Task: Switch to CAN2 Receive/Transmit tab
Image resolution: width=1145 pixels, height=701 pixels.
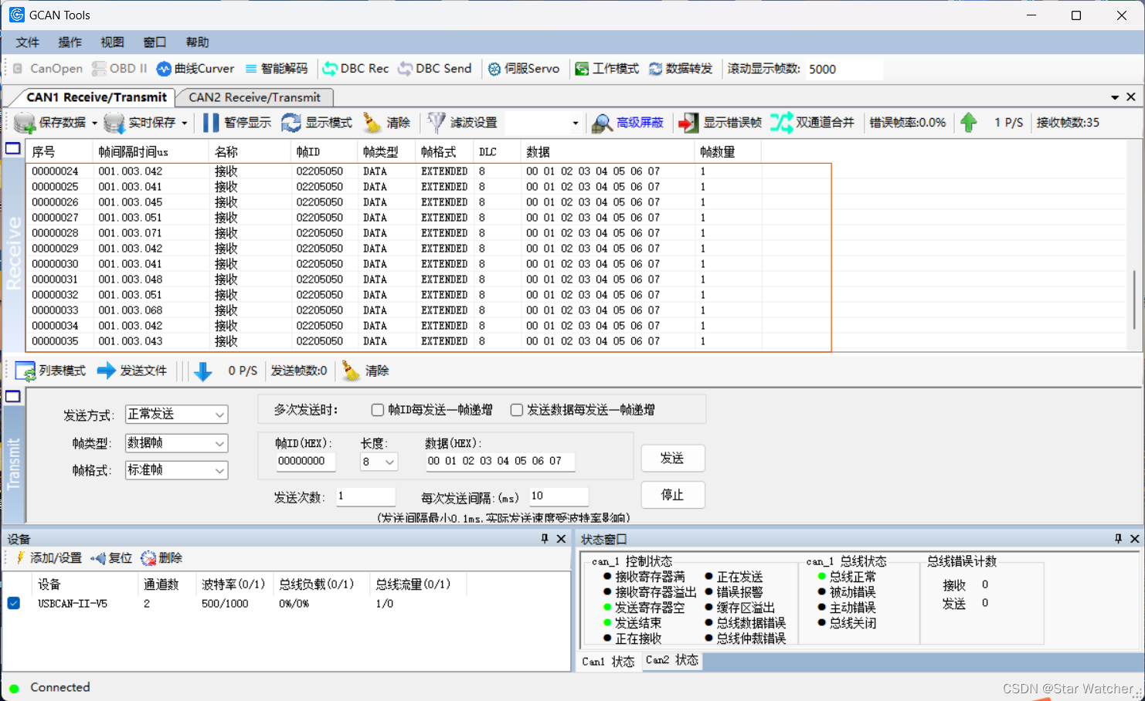Action: pos(254,97)
